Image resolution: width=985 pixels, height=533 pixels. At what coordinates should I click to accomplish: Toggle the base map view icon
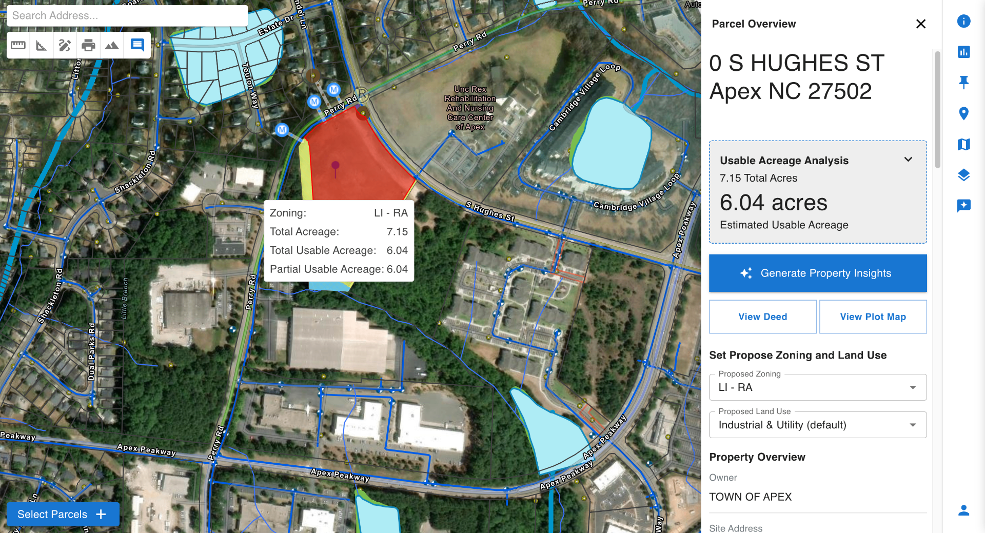tap(964, 145)
